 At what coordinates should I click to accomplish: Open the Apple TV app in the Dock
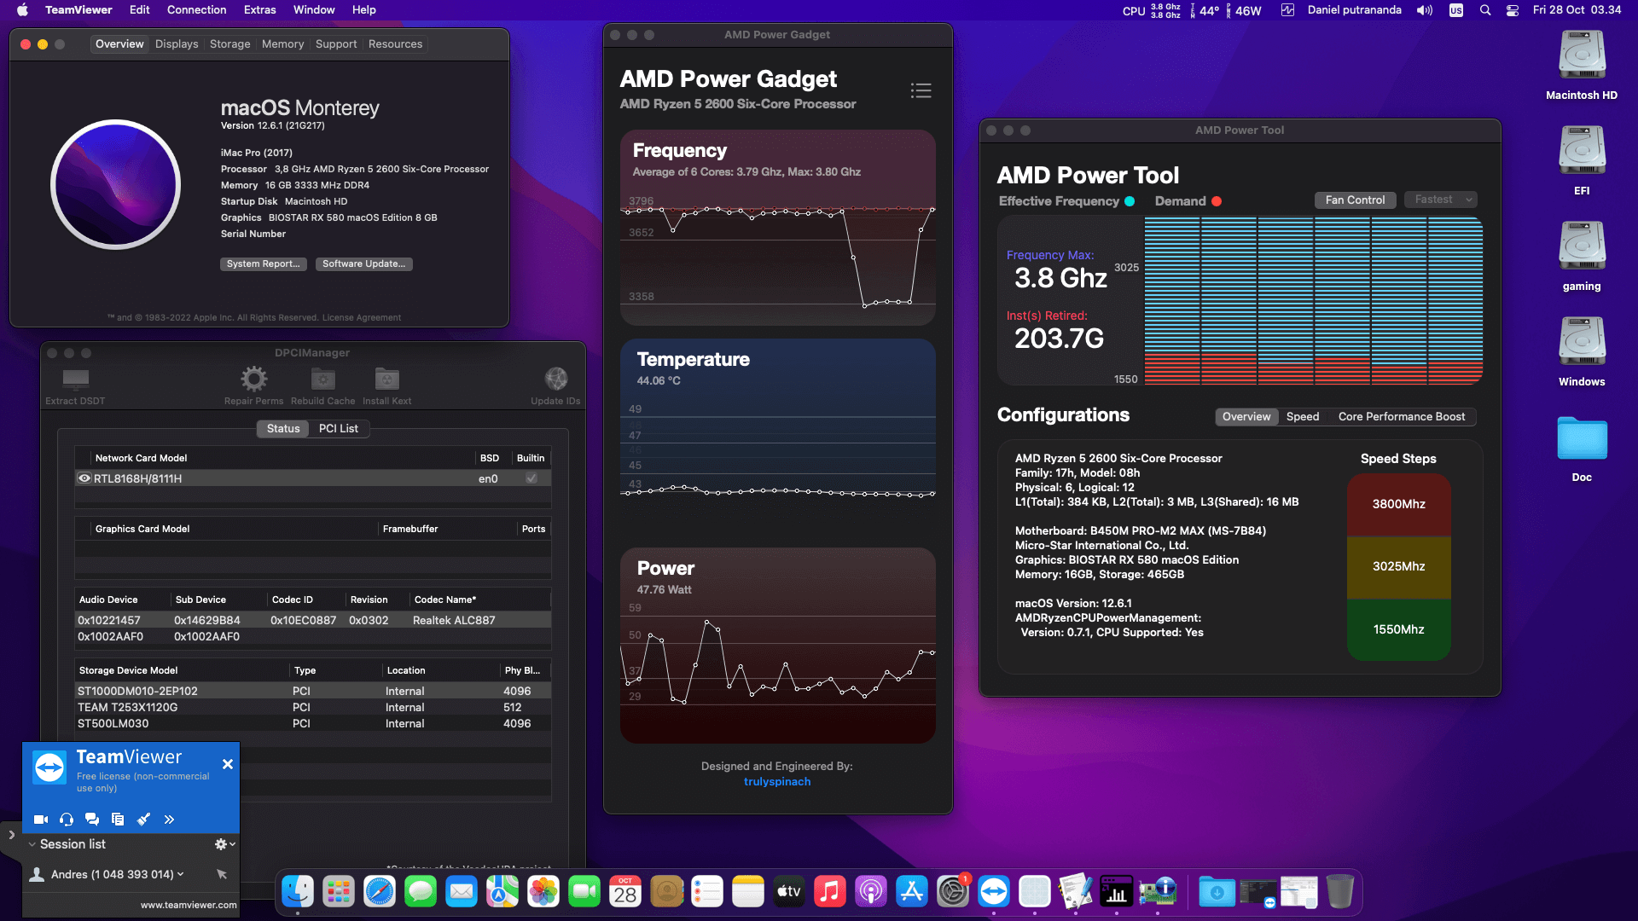tap(789, 892)
